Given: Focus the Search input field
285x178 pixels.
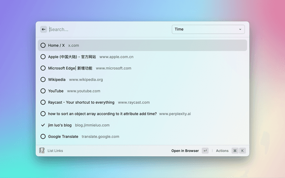Looking at the screenshot, I should [x=107, y=29].
